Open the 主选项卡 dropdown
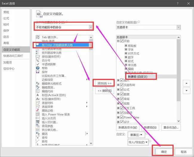The image size is (194, 157). [178, 27]
